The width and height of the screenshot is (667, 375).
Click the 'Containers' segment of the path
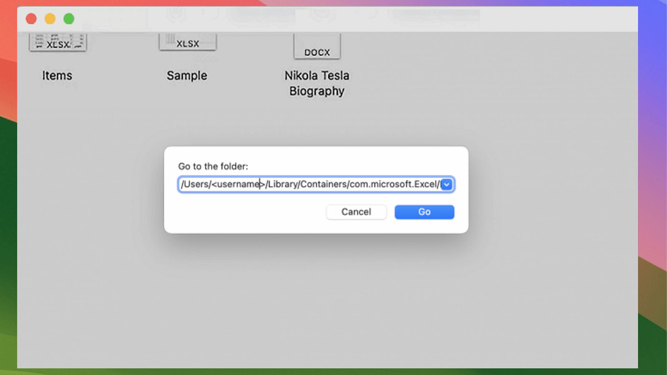[323, 184]
